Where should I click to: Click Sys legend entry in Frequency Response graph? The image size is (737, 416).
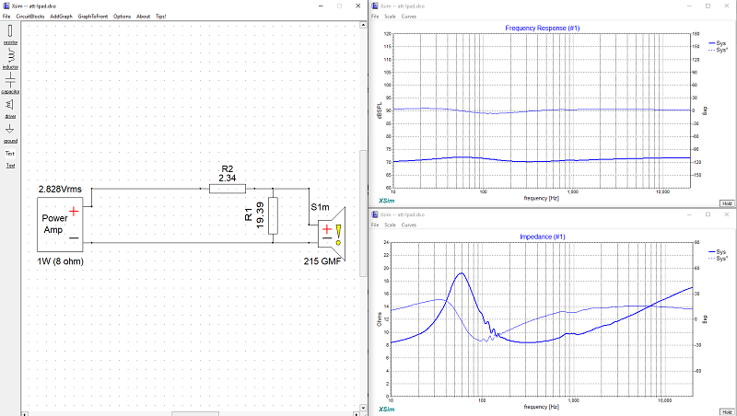coord(718,43)
